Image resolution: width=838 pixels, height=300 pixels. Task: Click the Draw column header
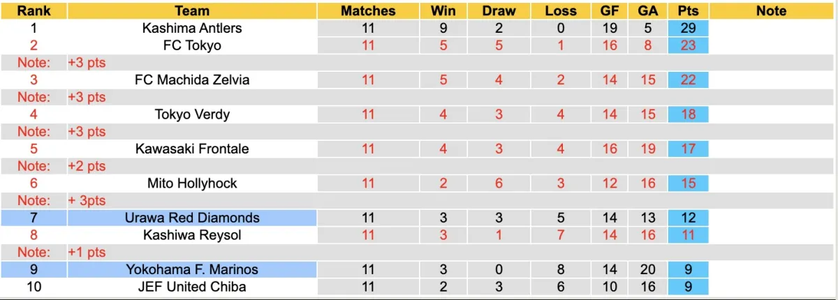tap(499, 11)
